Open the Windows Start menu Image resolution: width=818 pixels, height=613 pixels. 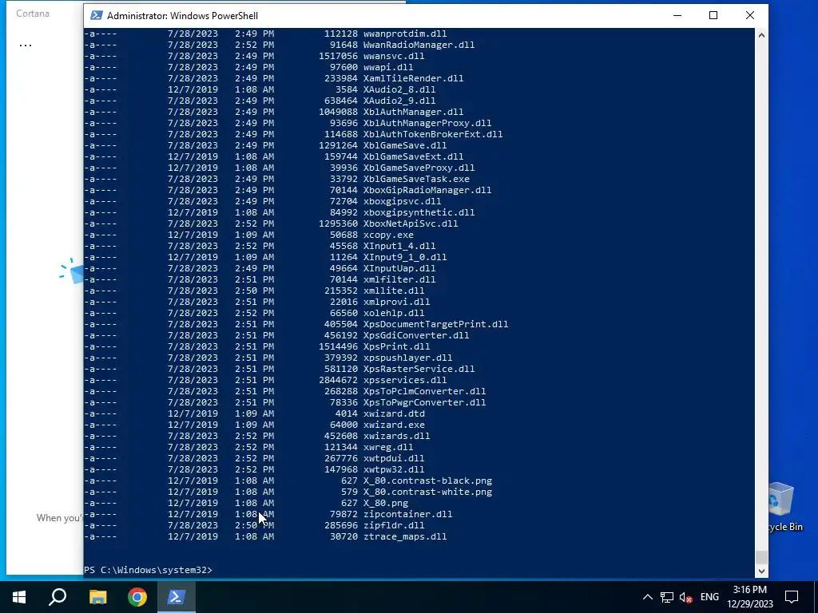(19, 597)
